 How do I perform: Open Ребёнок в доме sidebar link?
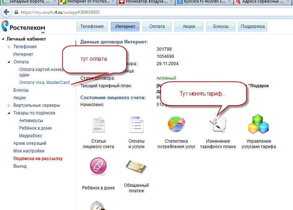[x=35, y=128]
